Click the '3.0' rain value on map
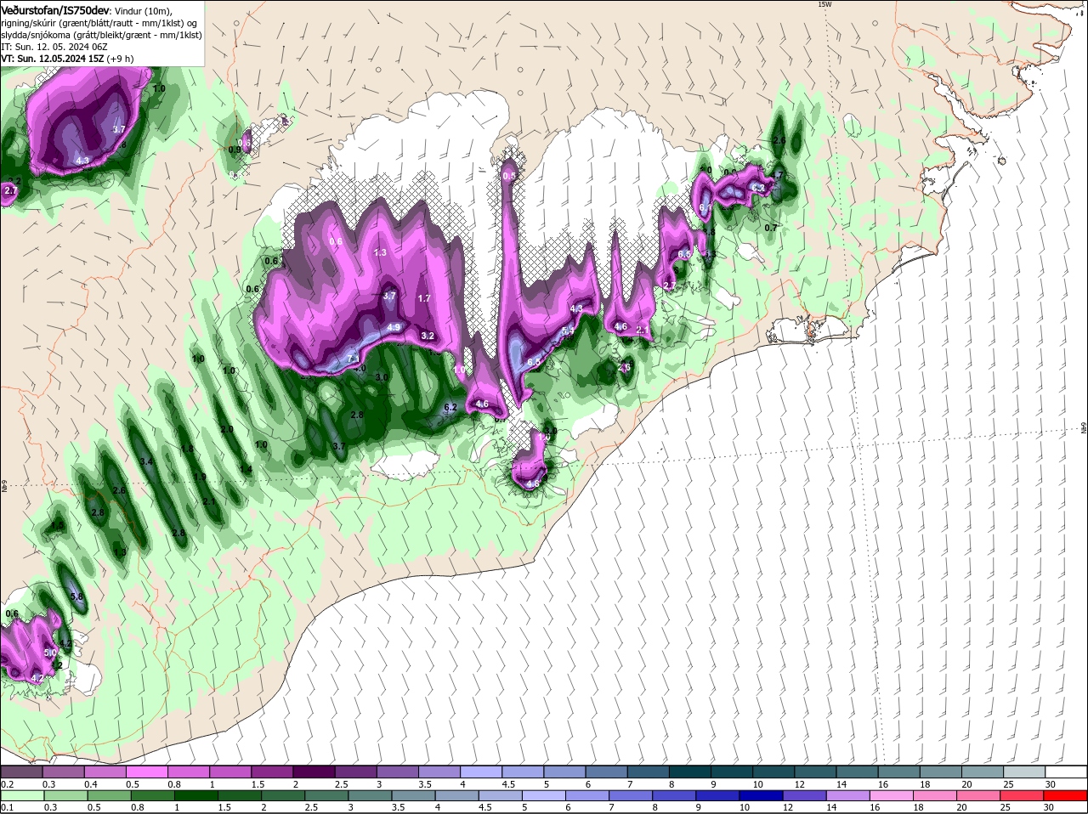 (382, 377)
